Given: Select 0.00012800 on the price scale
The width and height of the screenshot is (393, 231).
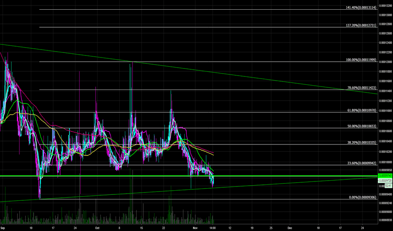Looking at the screenshot, I should (x=385, y=24).
